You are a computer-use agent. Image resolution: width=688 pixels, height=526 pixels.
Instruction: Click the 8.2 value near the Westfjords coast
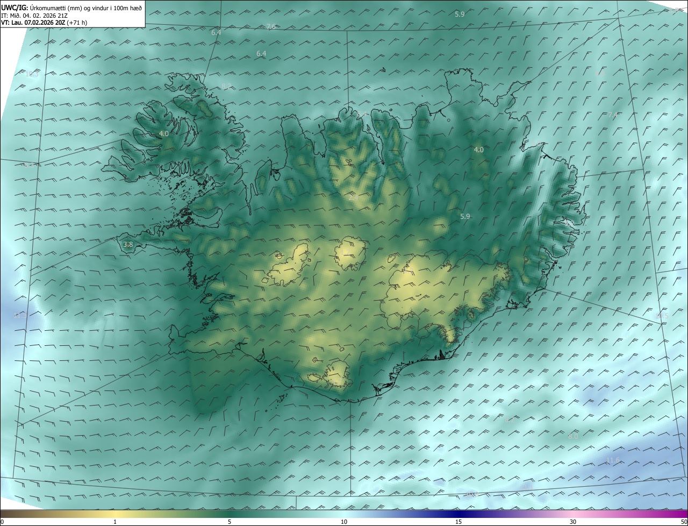point(226,86)
